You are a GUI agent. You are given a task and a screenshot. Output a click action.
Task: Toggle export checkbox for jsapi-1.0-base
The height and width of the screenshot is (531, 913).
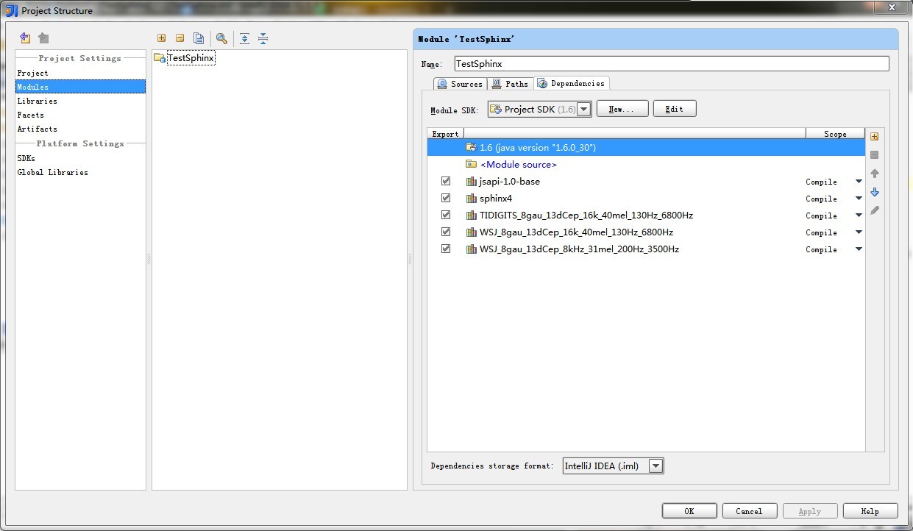(445, 181)
